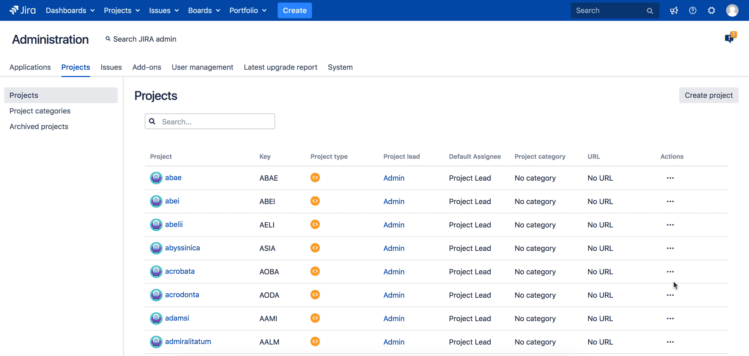Click the abyssinica project icon

[x=155, y=248]
